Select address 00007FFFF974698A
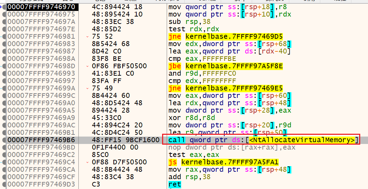Viewport: 368px width, 189px height. pos(41,59)
